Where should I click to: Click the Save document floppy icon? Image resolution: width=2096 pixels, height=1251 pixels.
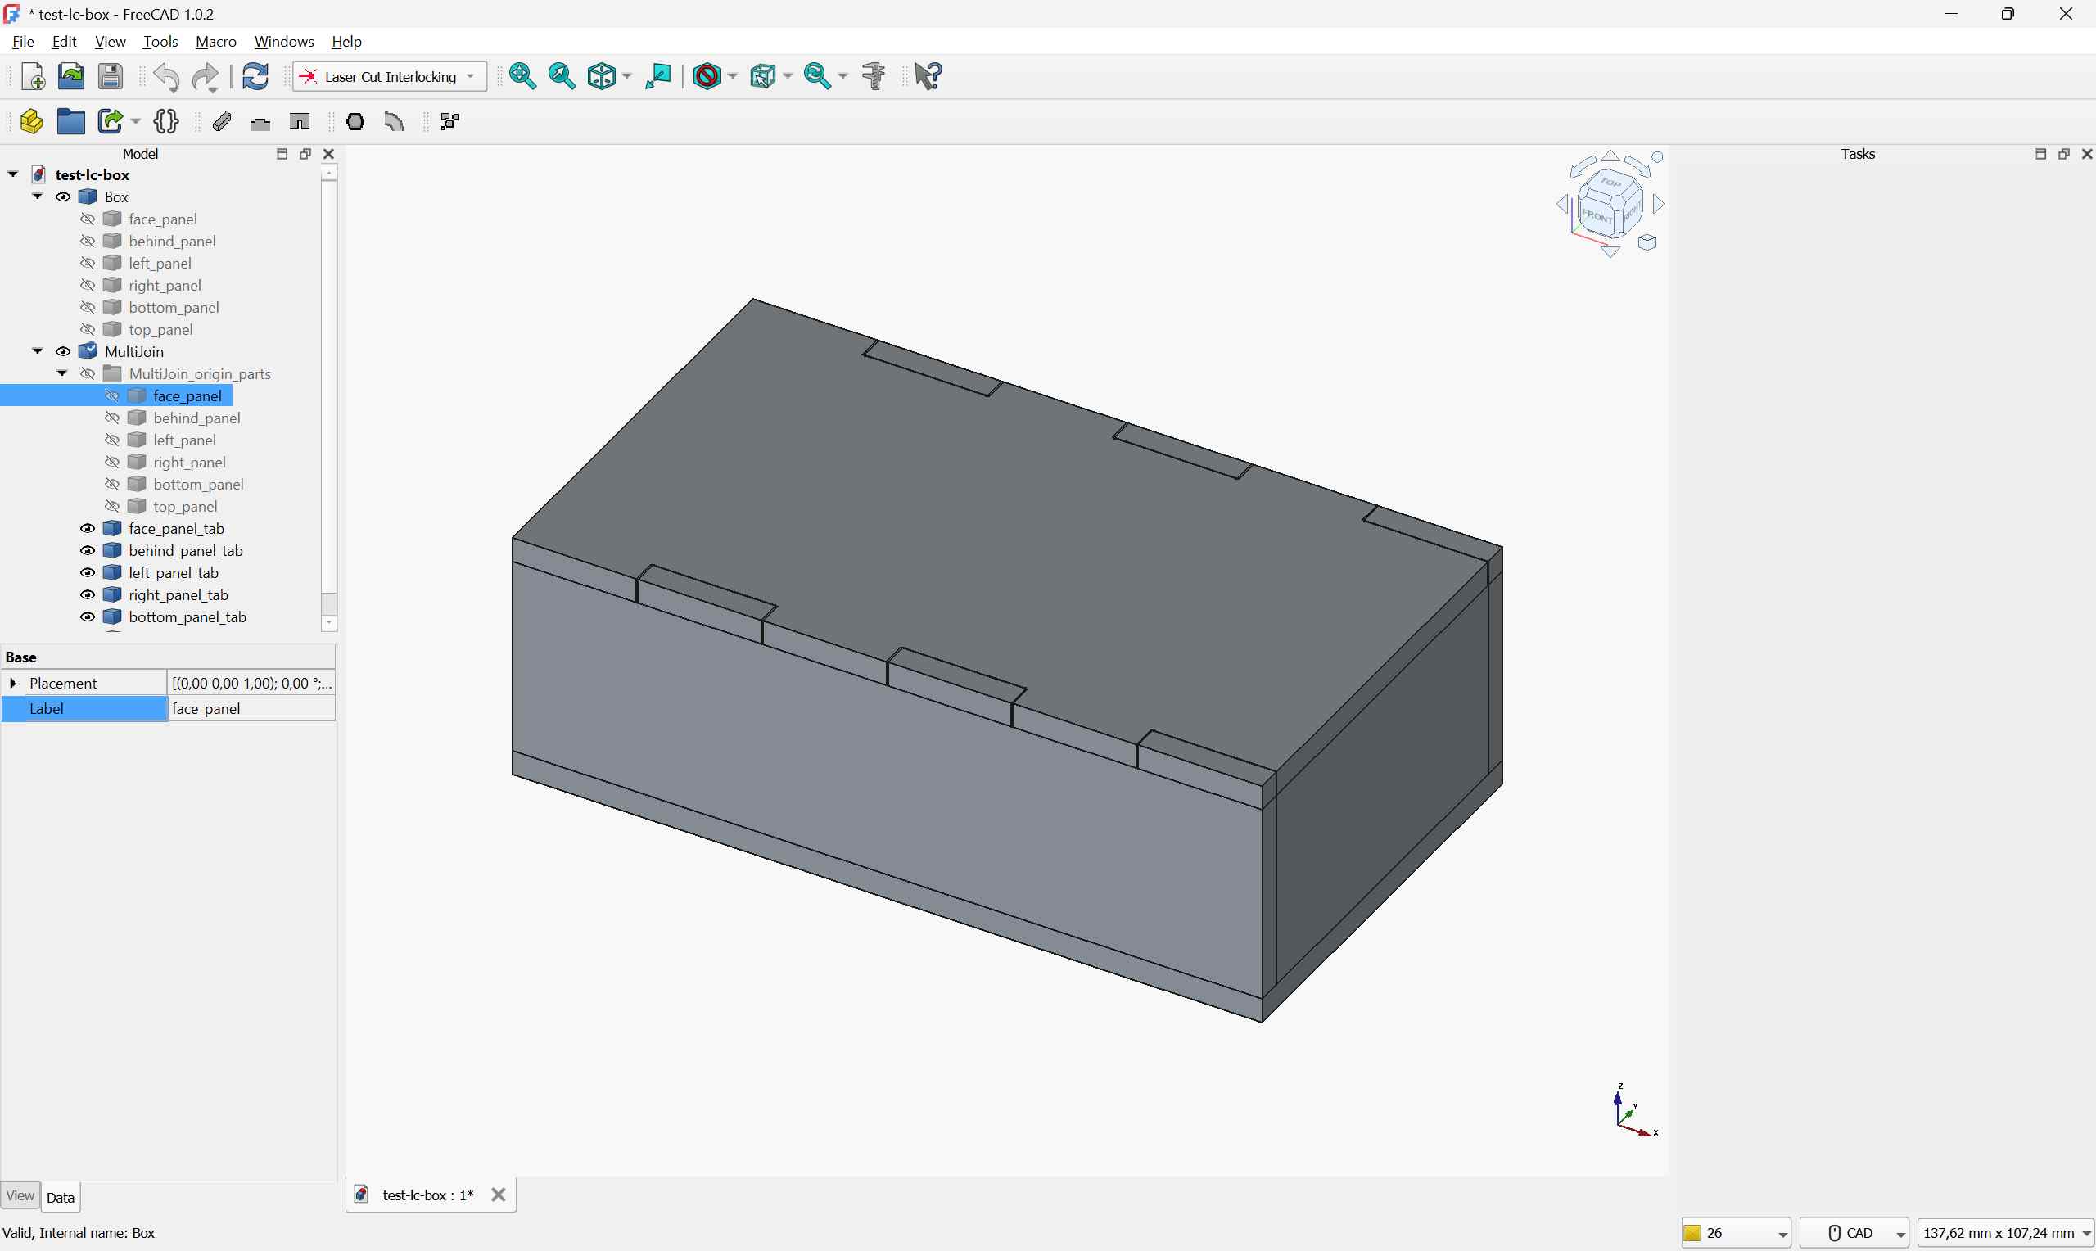[x=111, y=76]
